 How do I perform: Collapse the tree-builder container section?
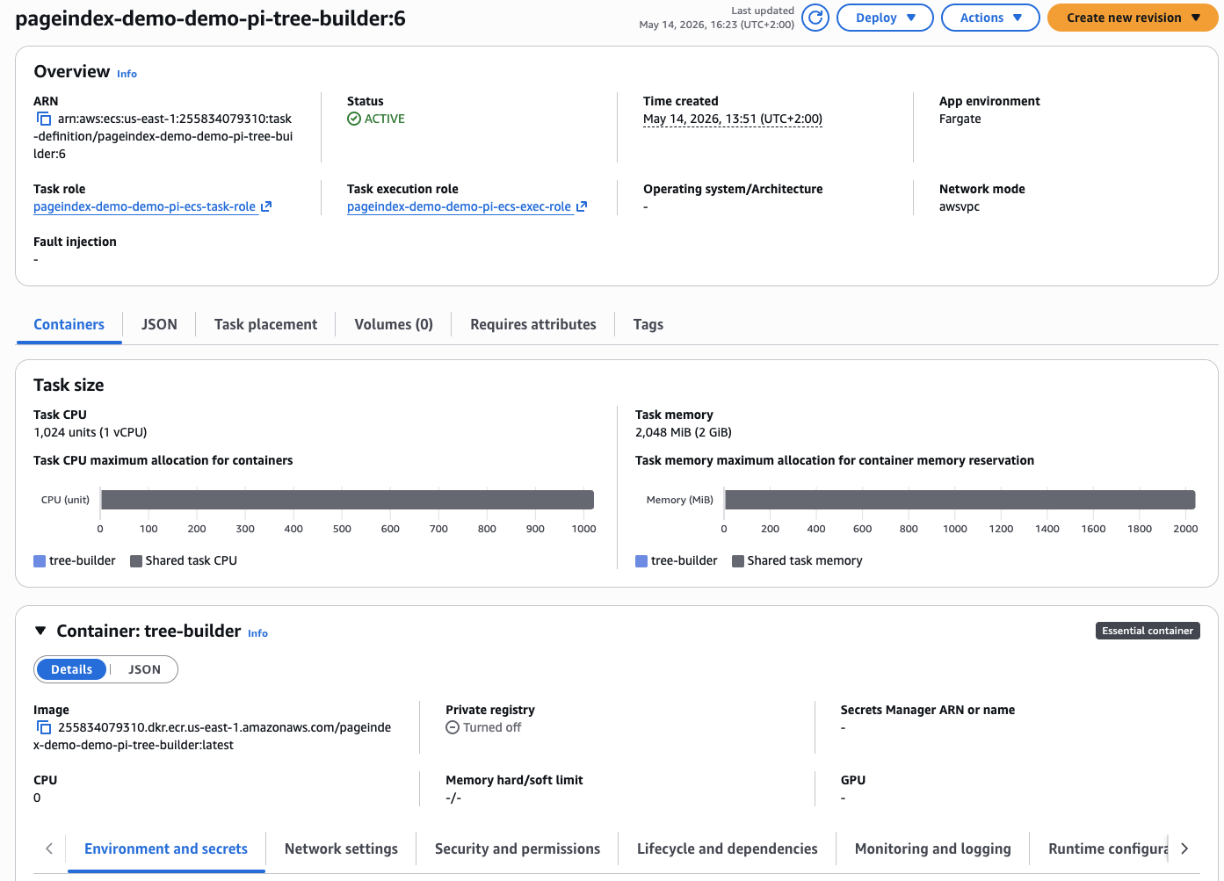(40, 631)
